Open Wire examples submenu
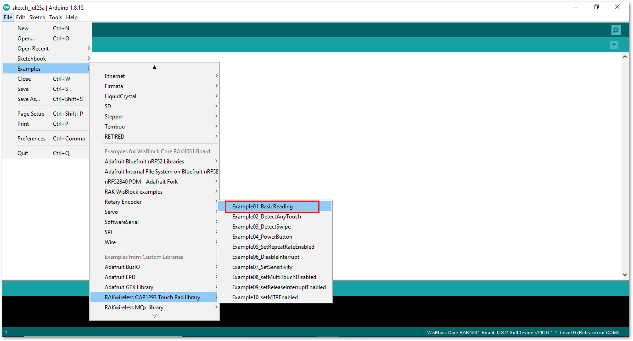633x341 pixels. tap(155, 242)
